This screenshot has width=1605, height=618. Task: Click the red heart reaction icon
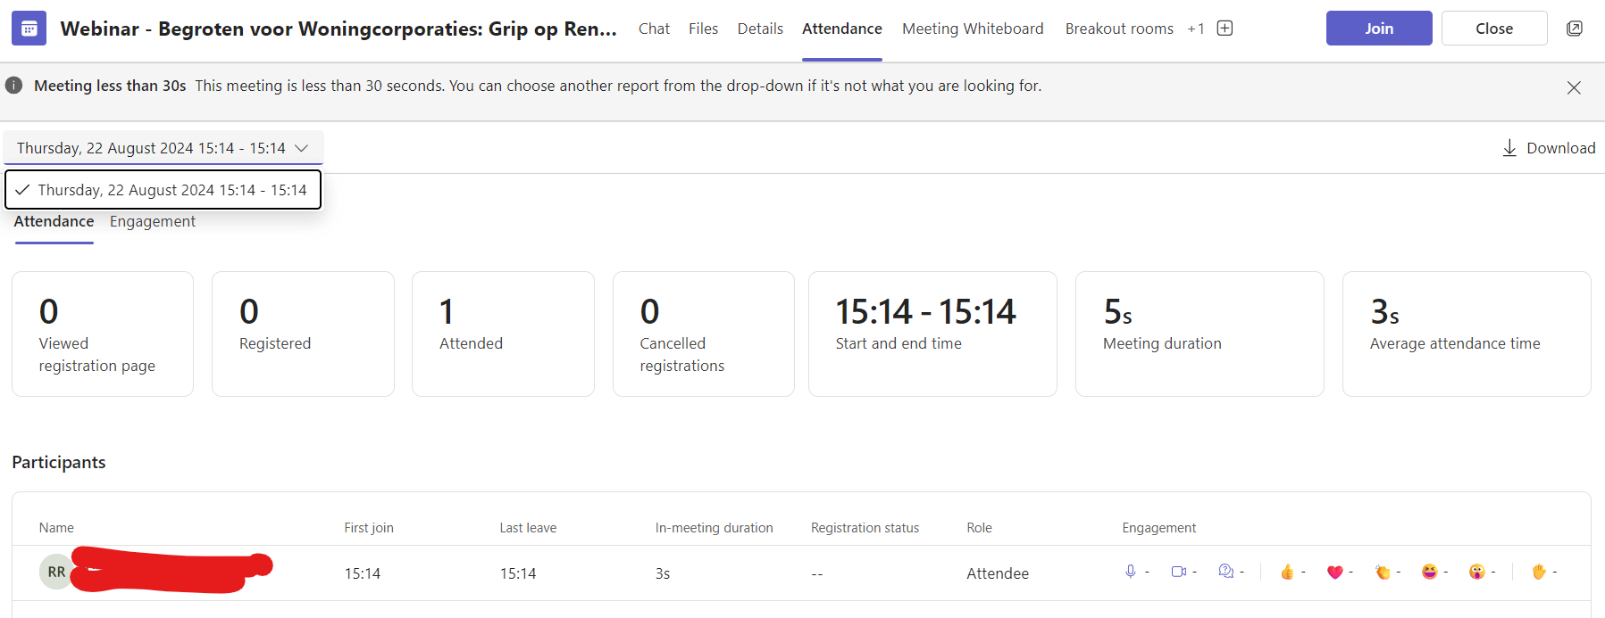[1334, 573]
